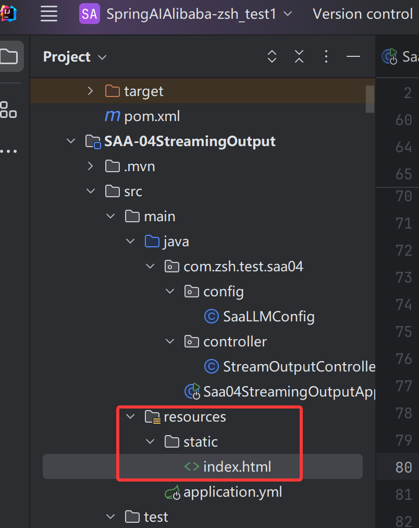Click the class icon of StreamOutputController

tap(212, 367)
